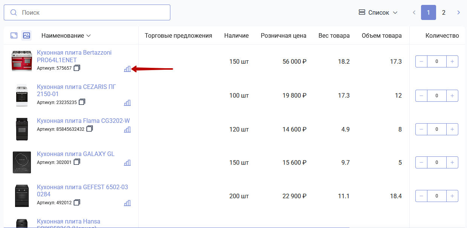467x228 pixels.
Task: Click the Вес товара column header
Action: click(334, 35)
